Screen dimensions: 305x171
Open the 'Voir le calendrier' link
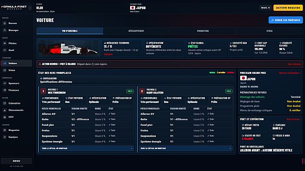[x=290, y=73]
